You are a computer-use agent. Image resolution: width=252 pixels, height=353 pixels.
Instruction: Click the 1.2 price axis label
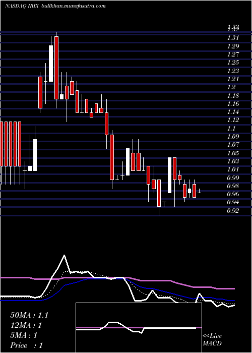pos(231,87)
